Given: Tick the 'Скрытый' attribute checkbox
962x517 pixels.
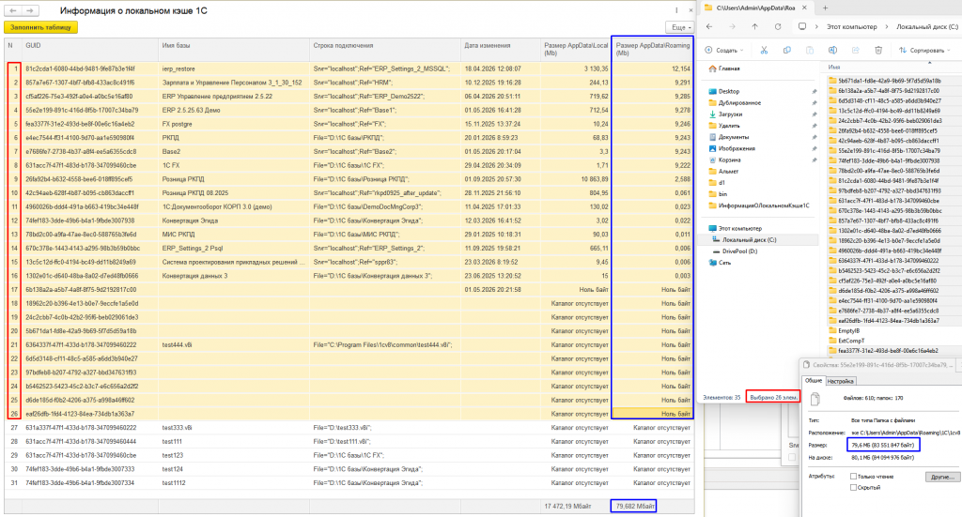Looking at the screenshot, I should [x=853, y=488].
